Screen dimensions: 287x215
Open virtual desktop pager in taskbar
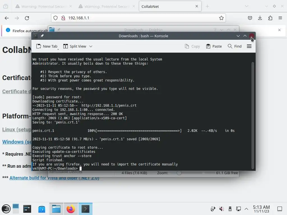[x=16, y=209]
